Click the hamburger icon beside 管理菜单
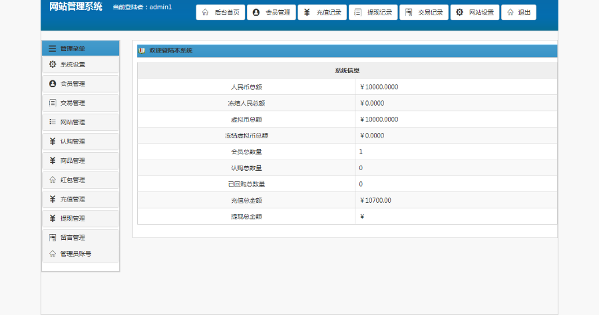599x315 pixels. coord(52,49)
